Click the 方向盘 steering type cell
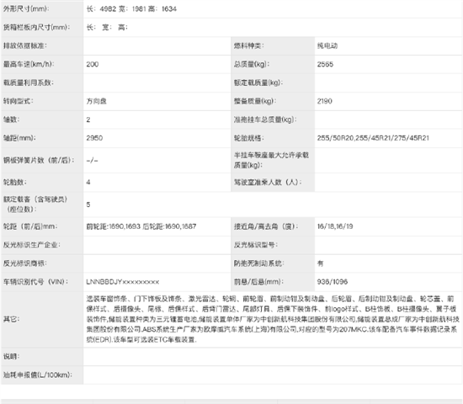The height and width of the screenshot is (404, 463). 96,101
